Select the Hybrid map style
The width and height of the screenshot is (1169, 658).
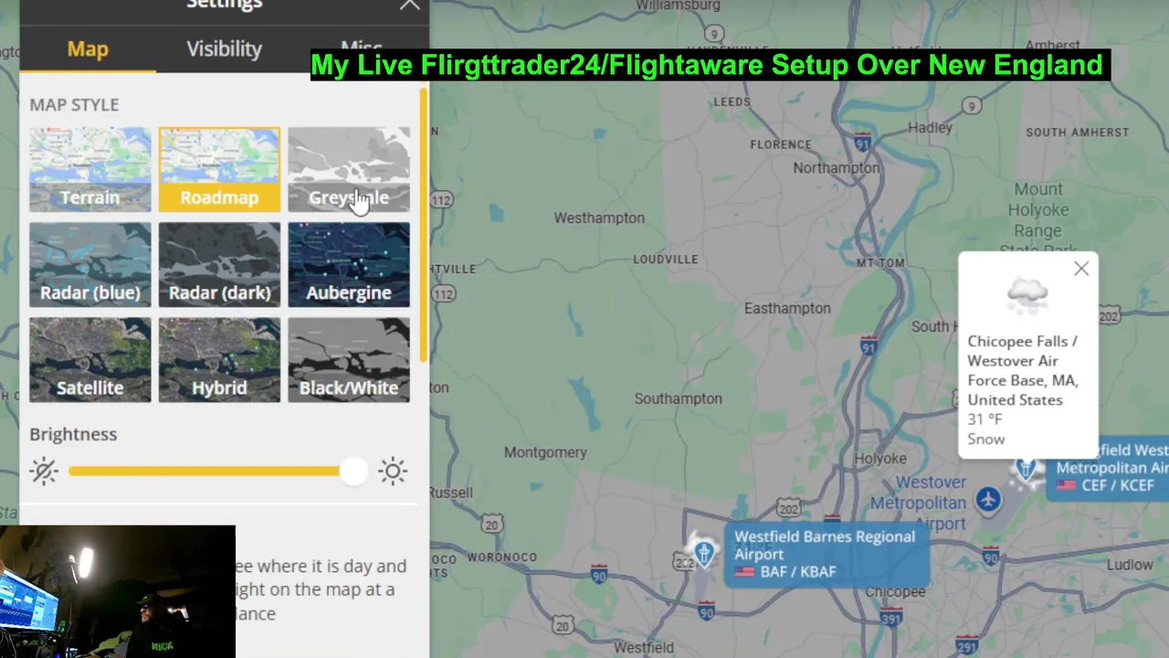[x=219, y=360]
